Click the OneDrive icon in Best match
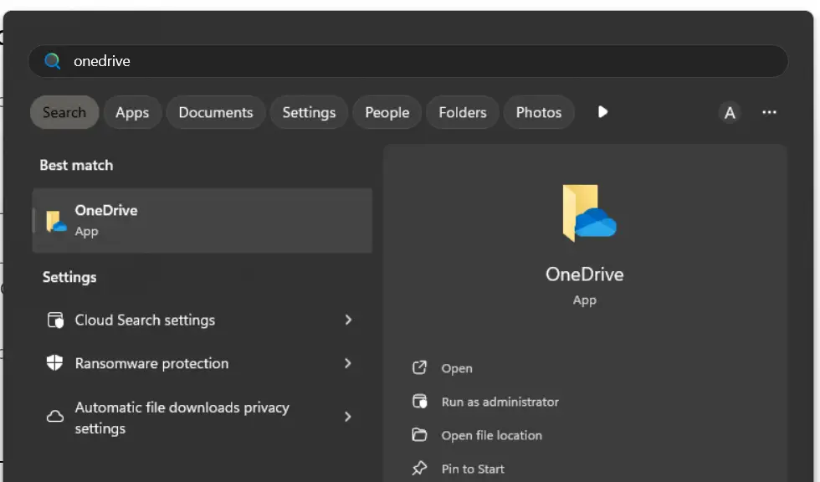This screenshot has width=820, height=482. 56,221
